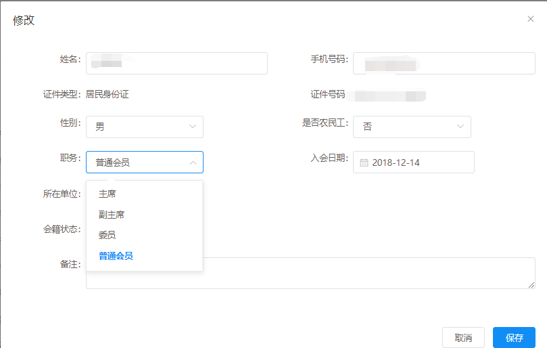Click the chevron arrow in 是否农民工 select
This screenshot has width=547, height=348.
point(460,127)
